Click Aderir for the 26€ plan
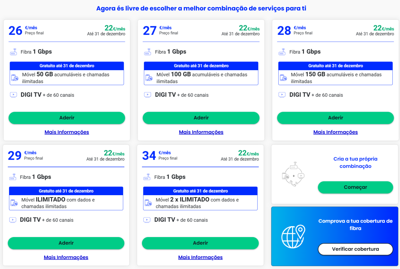Viewport: 400px width, 269px height. [67, 118]
